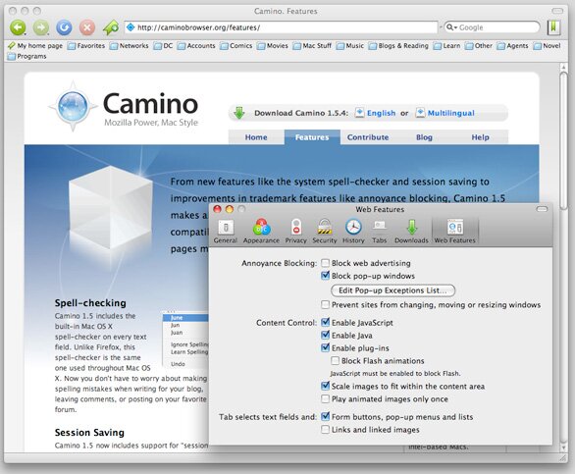Expand the DC bookmark folder
The image size is (575, 474).
point(163,46)
